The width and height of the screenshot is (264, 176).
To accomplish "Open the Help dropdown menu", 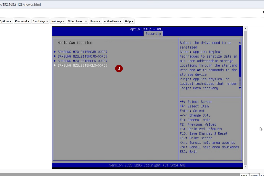I will tap(129, 21).
